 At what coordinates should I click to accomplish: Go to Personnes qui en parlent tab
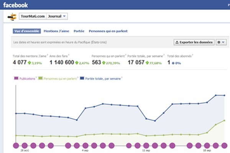click(108, 31)
